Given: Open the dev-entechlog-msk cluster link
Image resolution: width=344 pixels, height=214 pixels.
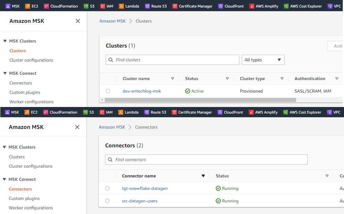Looking at the screenshot, I should (x=142, y=91).
